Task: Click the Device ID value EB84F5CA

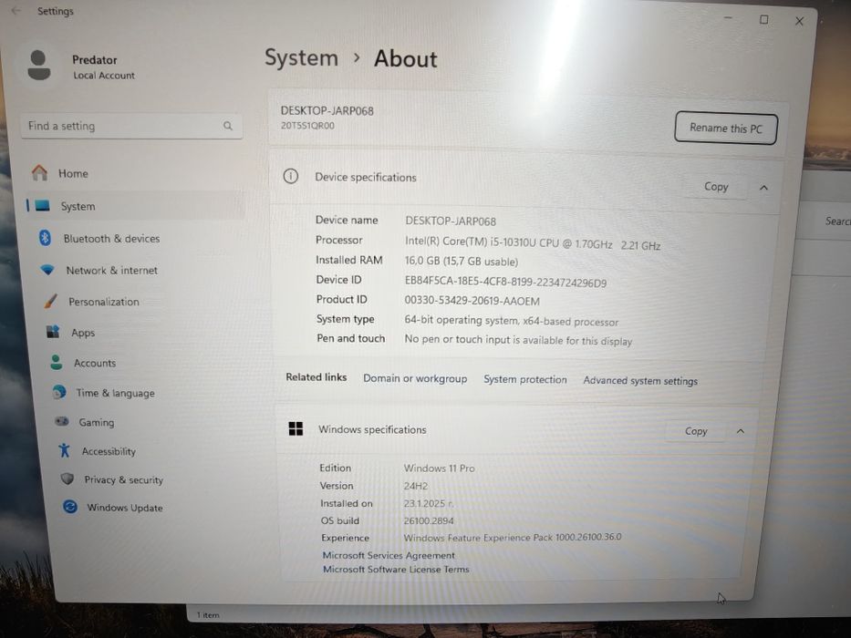Action: tap(505, 283)
